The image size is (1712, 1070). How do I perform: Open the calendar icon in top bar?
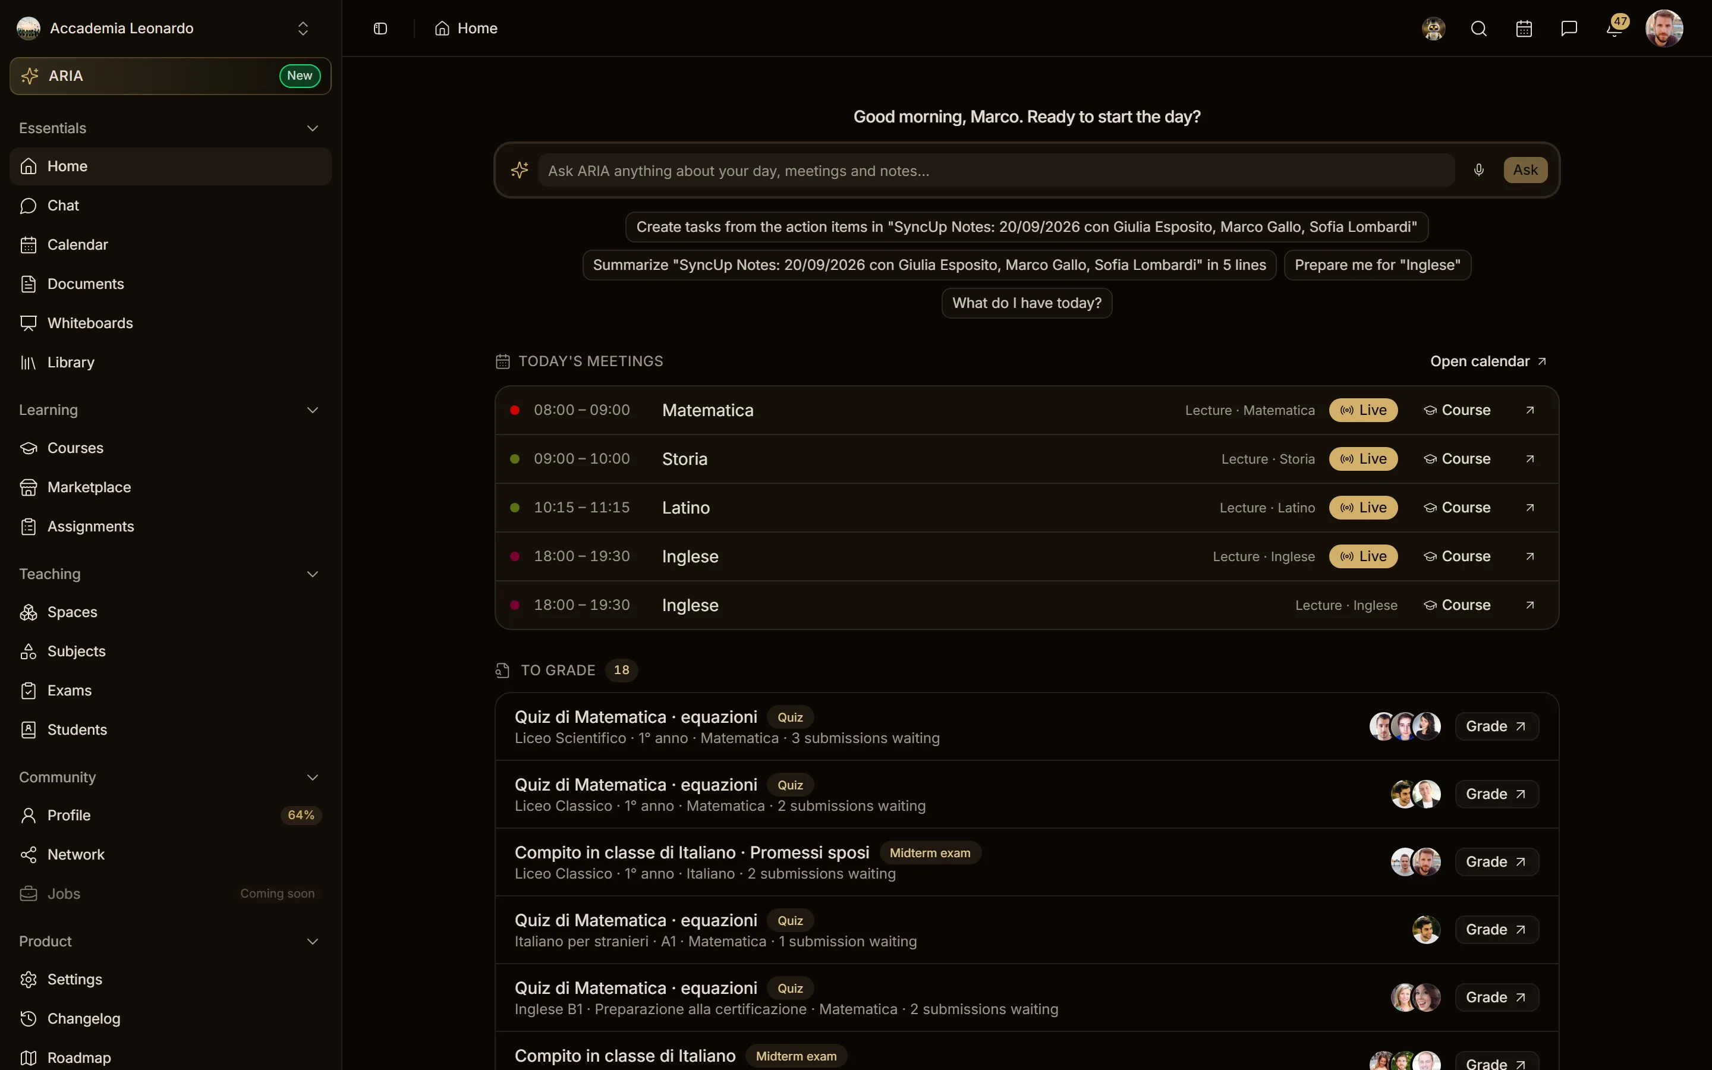coord(1524,29)
